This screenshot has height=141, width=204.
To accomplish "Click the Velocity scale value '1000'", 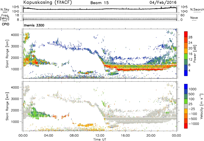I will pyautogui.click(x=192, y=89).
